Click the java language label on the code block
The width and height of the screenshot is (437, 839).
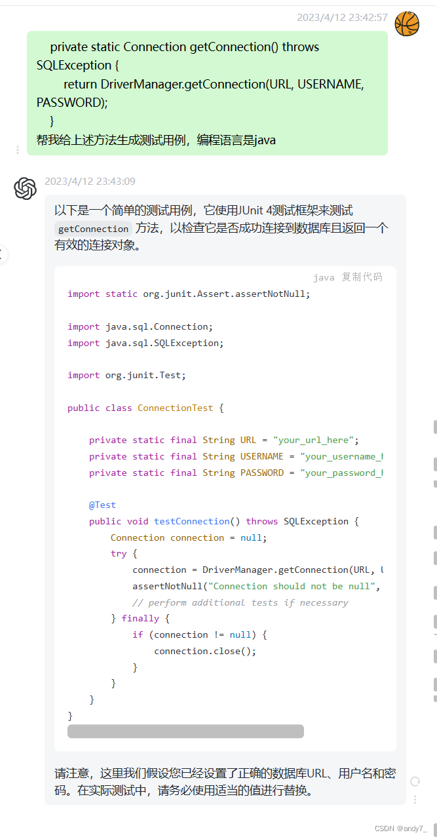pos(324,277)
